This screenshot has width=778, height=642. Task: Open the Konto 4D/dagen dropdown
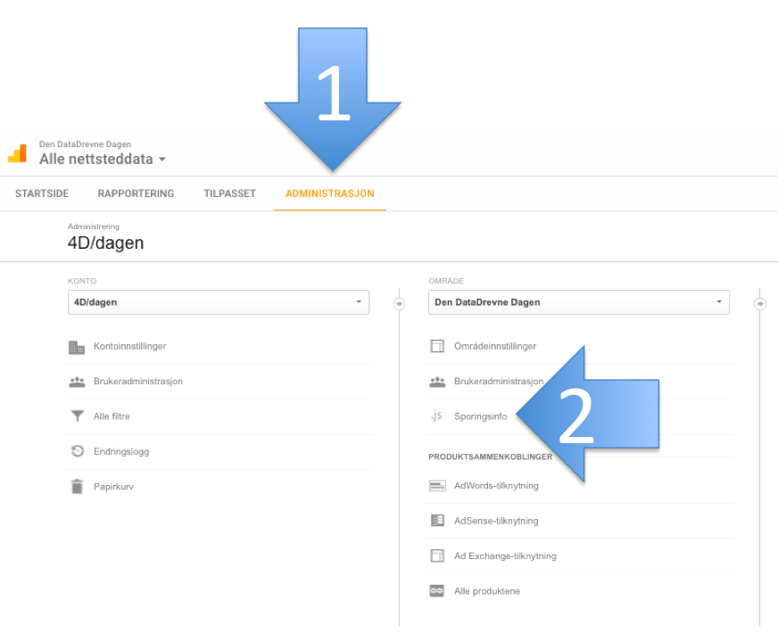(219, 302)
